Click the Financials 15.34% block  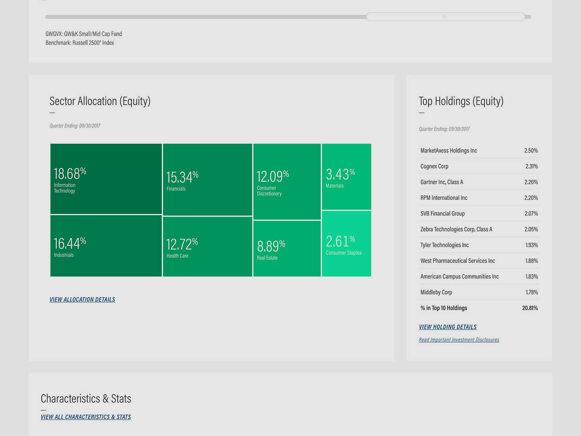pos(207,180)
